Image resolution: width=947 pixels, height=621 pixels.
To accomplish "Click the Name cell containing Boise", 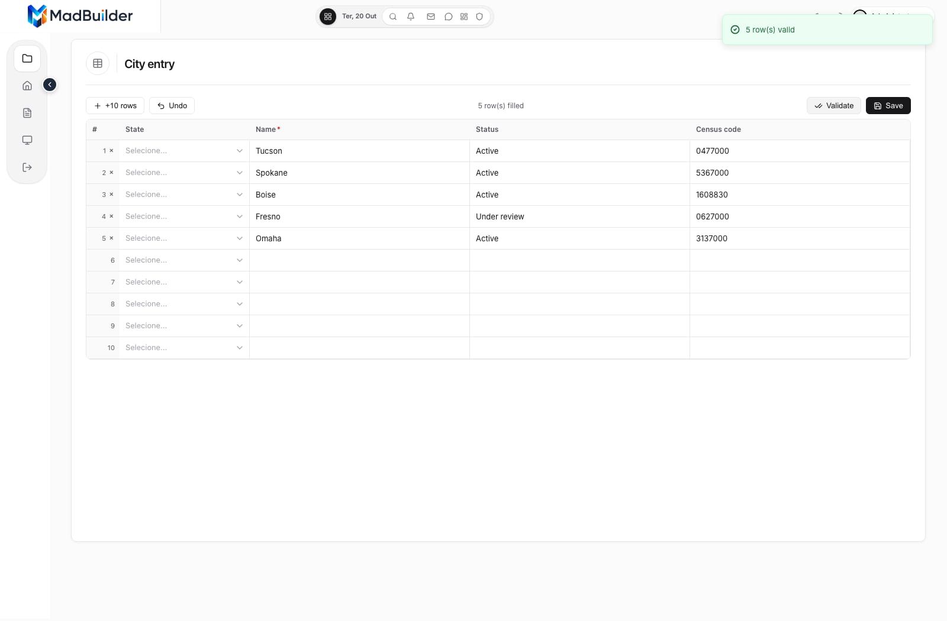I will [x=359, y=195].
